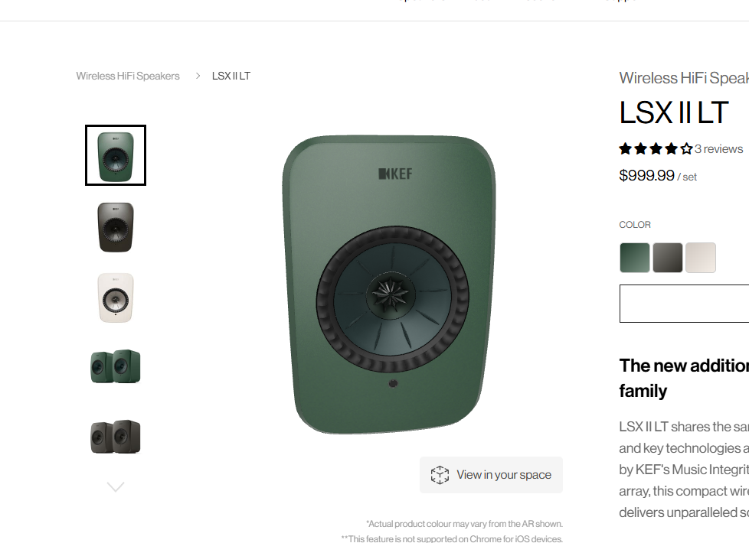Click the LSX II LT breadcrumb
749x543 pixels.
tap(231, 76)
